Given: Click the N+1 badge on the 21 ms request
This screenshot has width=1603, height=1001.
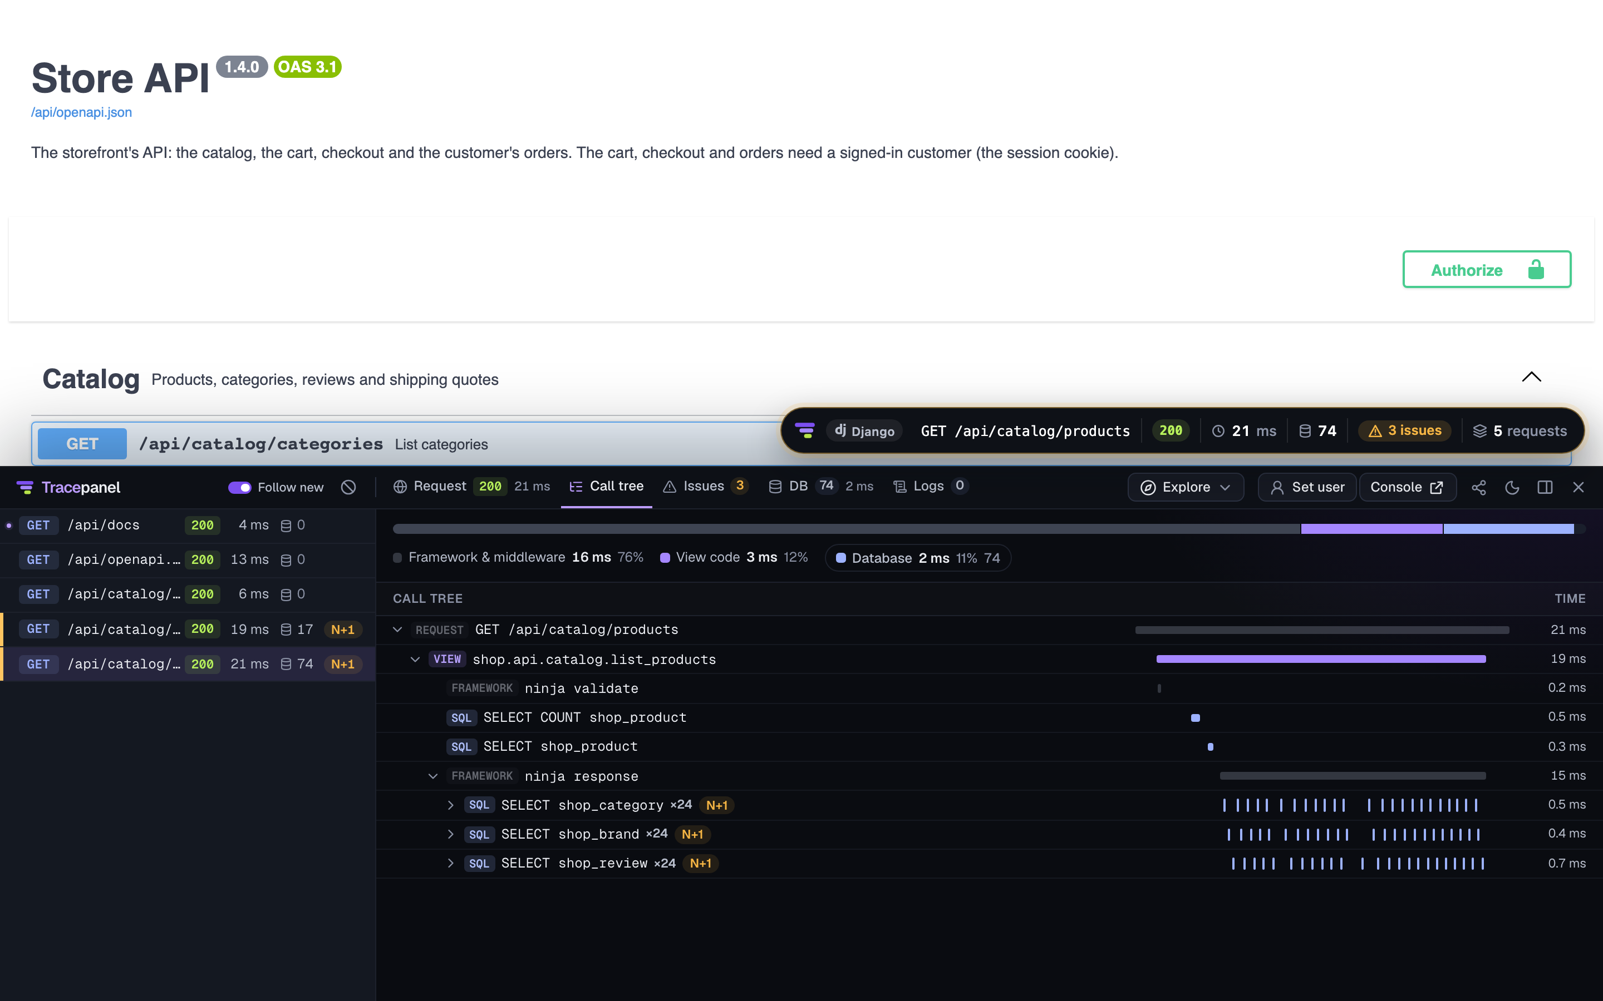Looking at the screenshot, I should [x=342, y=664].
